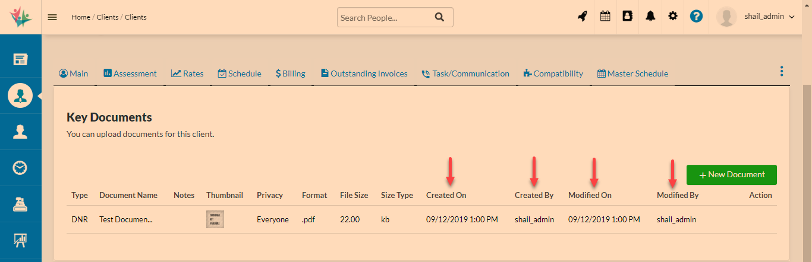
Task: Expand the shail_admin user dropdown
Action: [x=769, y=17]
